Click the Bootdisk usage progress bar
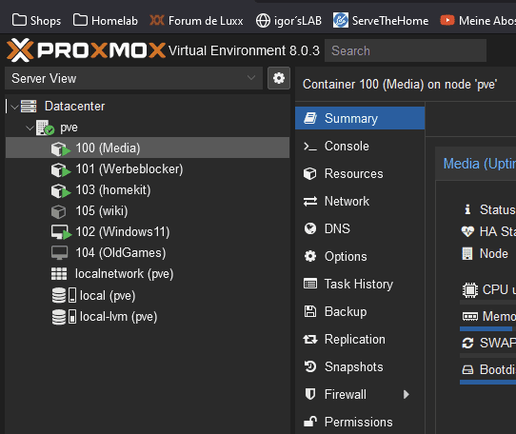 pos(487,382)
